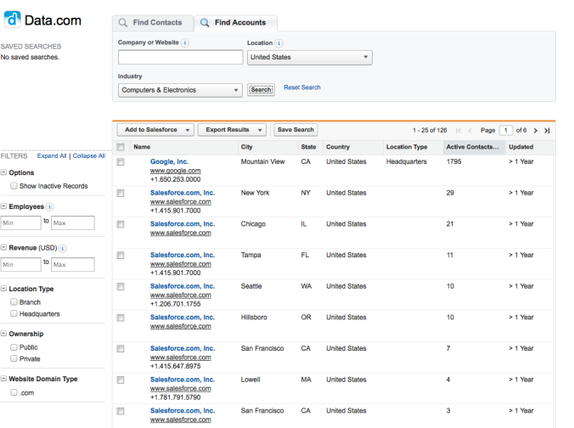574x428 pixels.
Task: Click the Search button
Action: tap(261, 90)
